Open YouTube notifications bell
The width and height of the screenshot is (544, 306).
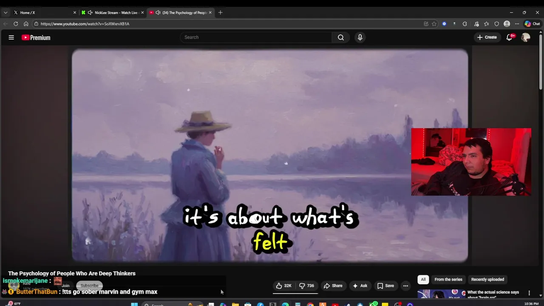coord(510,37)
